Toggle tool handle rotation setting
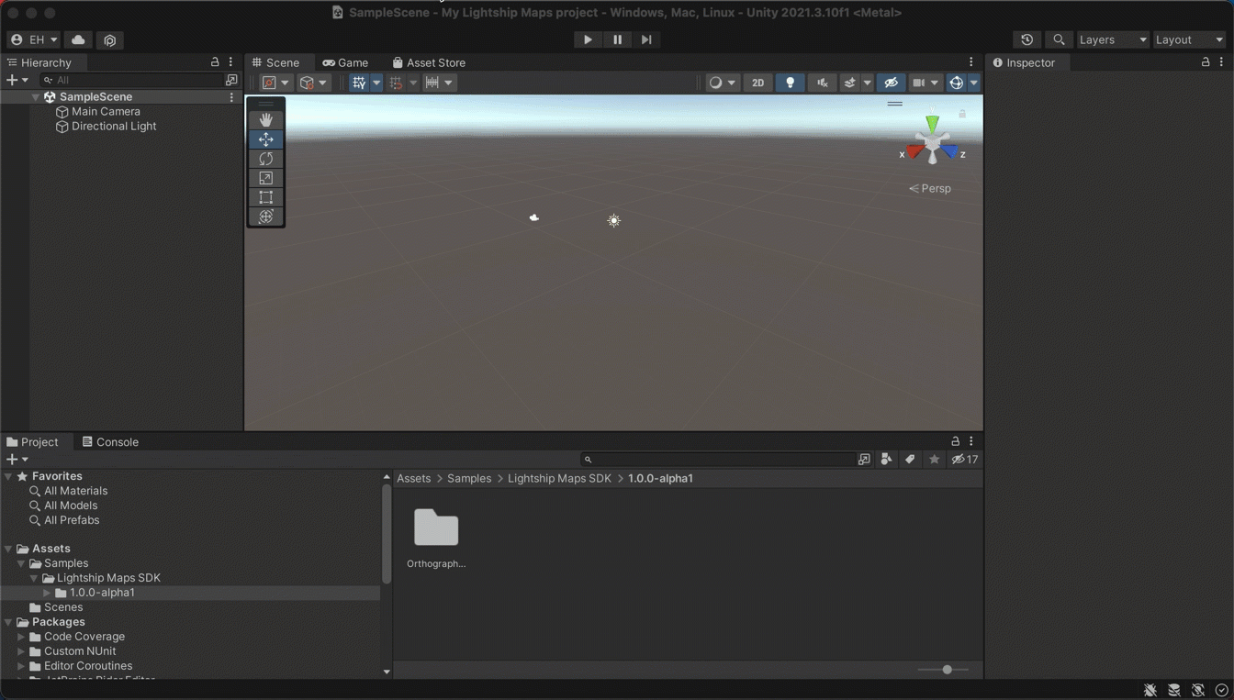 [x=313, y=83]
